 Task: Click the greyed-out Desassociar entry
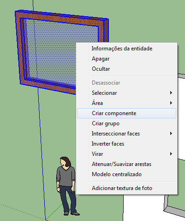[x=126, y=83]
